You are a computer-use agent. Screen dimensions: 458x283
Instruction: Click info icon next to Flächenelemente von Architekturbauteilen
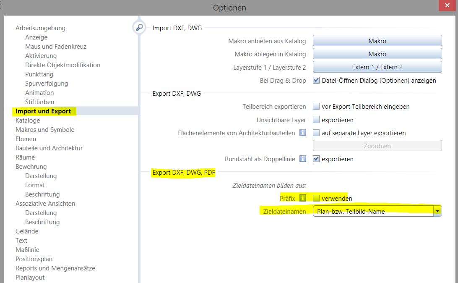pos(303,133)
